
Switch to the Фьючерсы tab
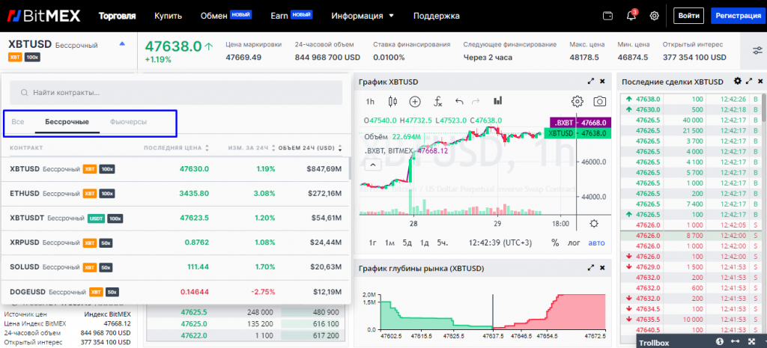tap(128, 121)
